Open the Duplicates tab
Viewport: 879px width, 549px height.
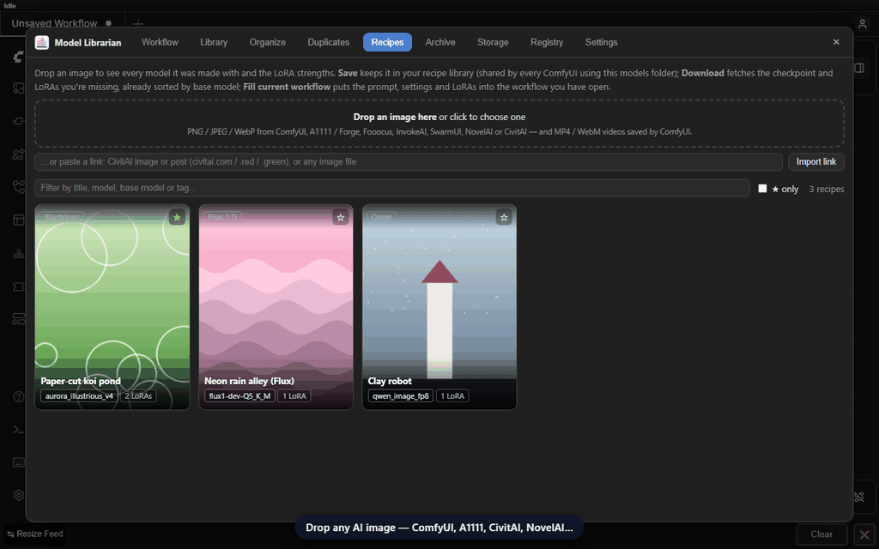click(329, 42)
